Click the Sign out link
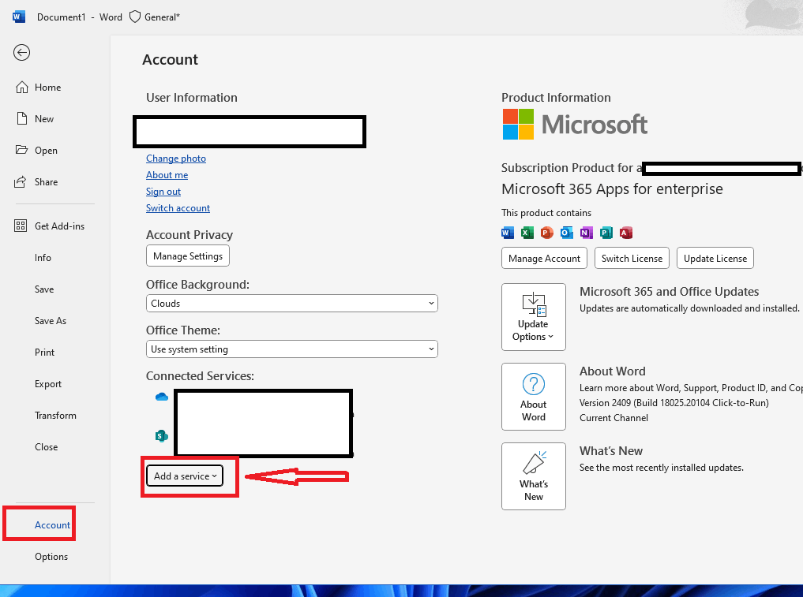The width and height of the screenshot is (803, 597). click(x=163, y=192)
